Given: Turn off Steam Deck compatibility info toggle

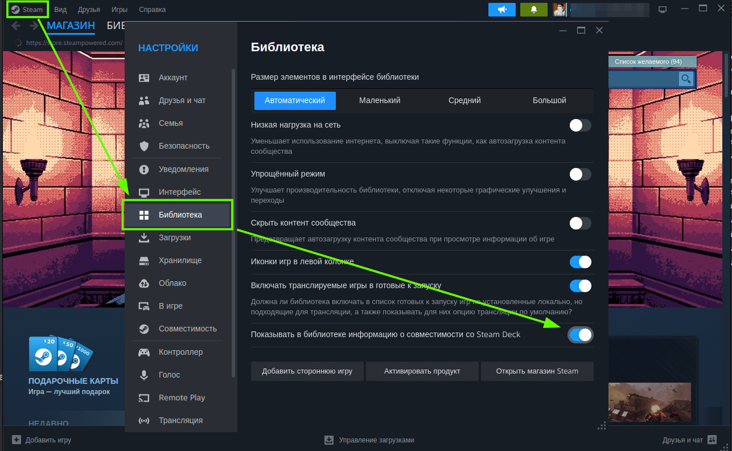Looking at the screenshot, I should (x=581, y=335).
